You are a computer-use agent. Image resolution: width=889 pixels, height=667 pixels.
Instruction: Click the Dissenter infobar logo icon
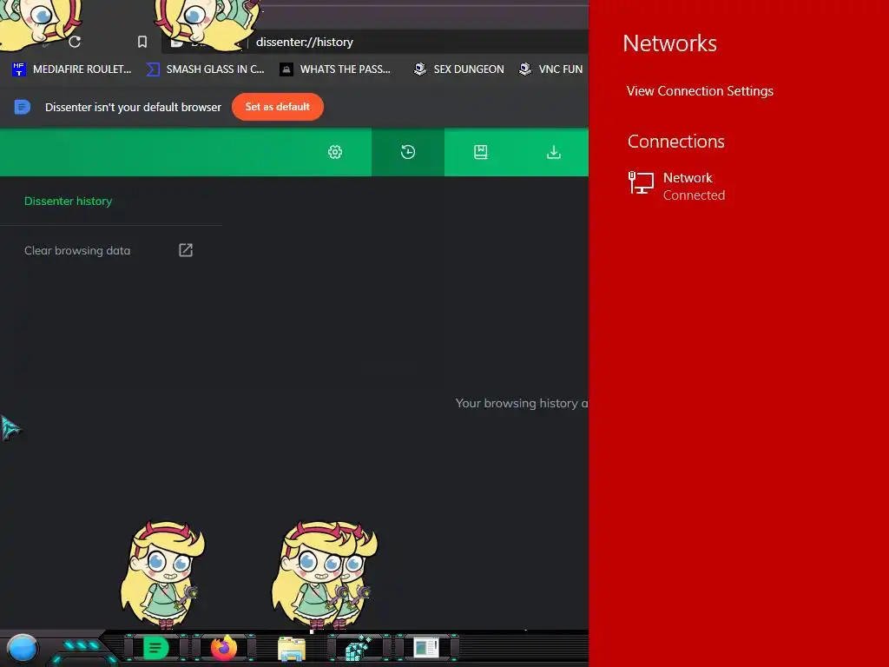point(22,107)
